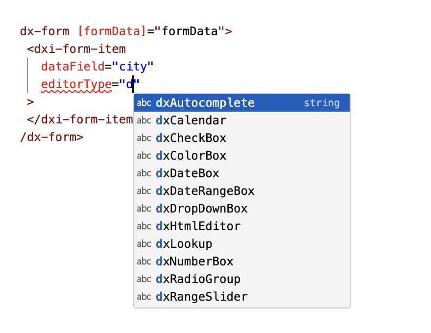Click the abc icon beside dxAutocomplete
Screen dimensions: 431x333
[x=144, y=103]
